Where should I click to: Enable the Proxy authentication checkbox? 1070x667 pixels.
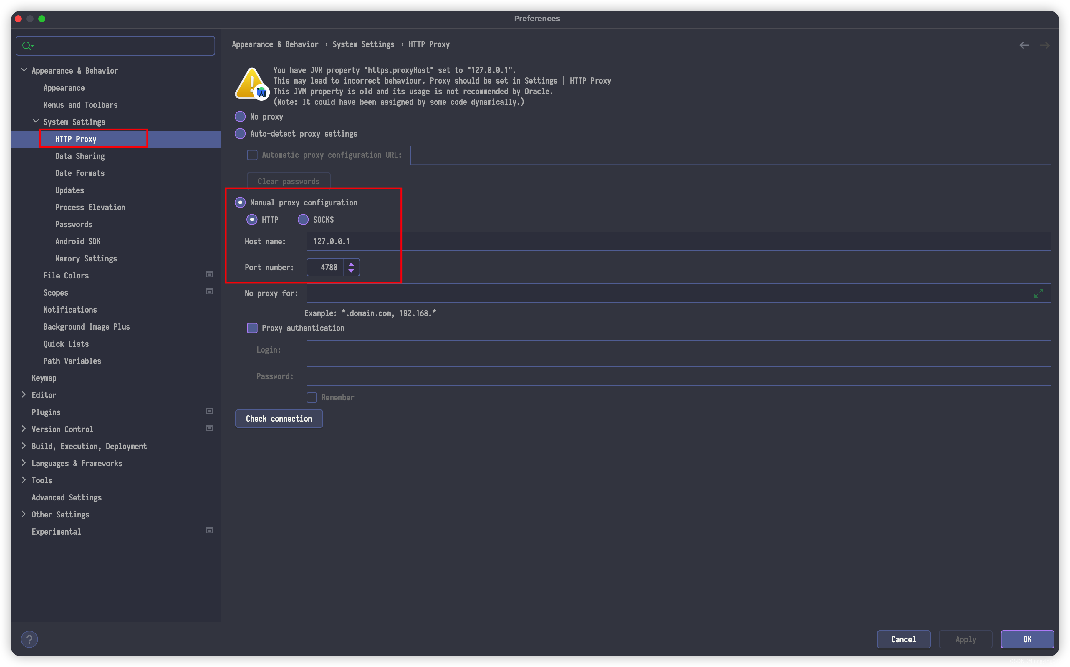pyautogui.click(x=252, y=328)
